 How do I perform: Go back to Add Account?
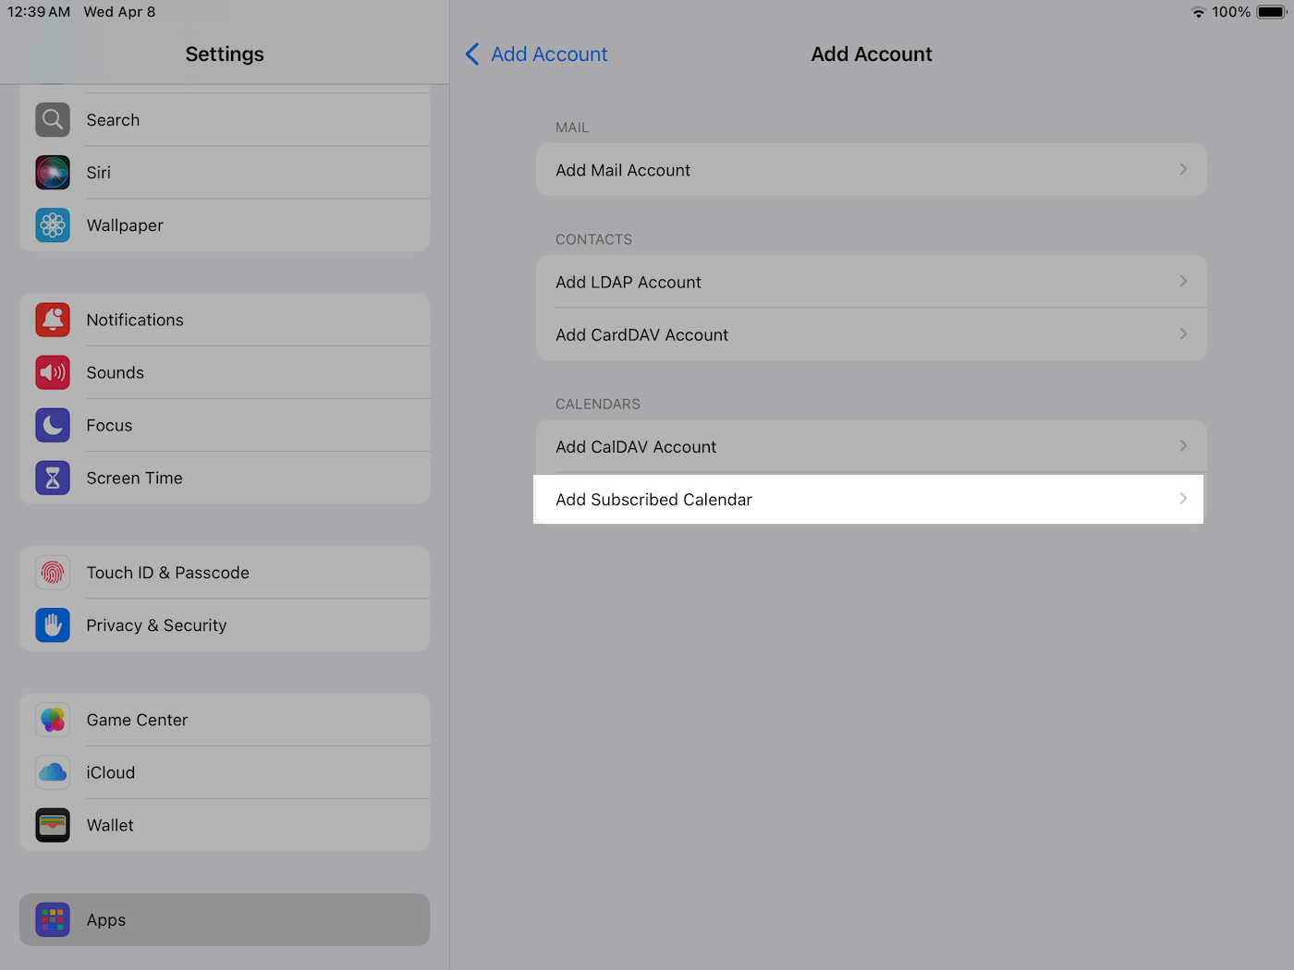pos(537,55)
